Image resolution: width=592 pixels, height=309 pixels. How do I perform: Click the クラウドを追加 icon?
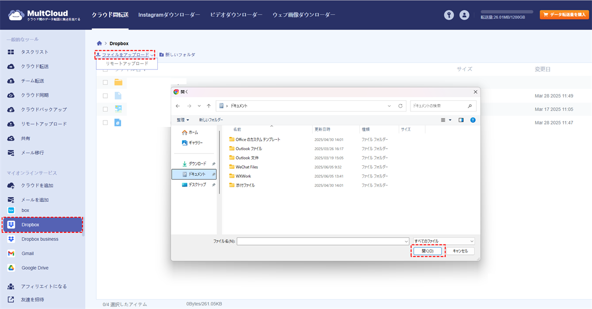click(x=11, y=185)
